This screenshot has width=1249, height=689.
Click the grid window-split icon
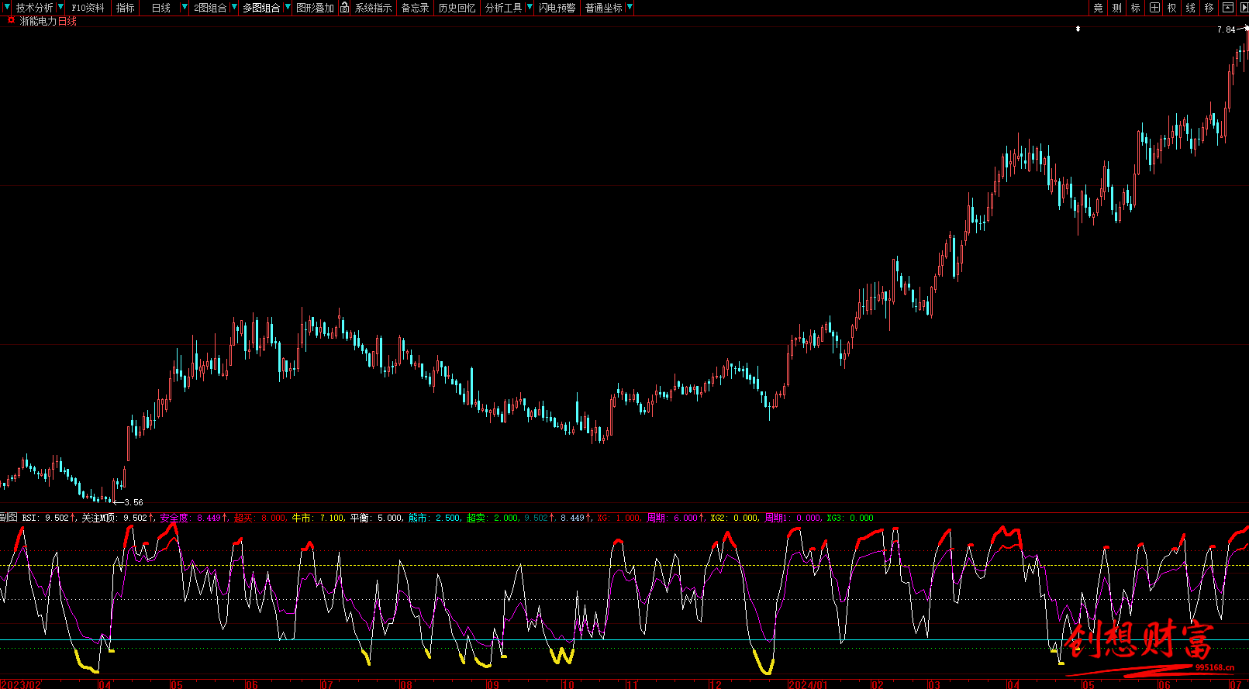1154,8
